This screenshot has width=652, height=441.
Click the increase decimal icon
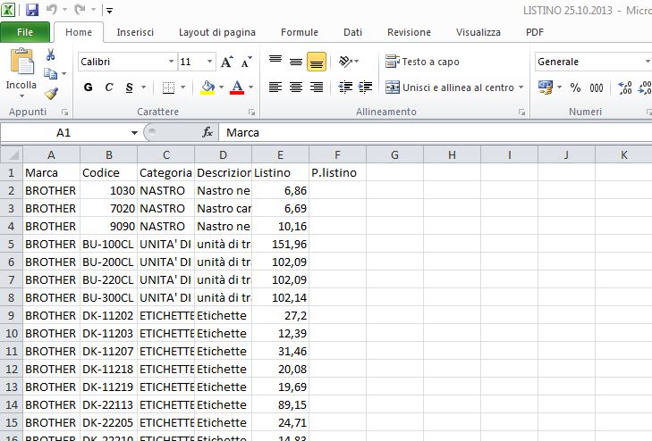click(x=624, y=87)
